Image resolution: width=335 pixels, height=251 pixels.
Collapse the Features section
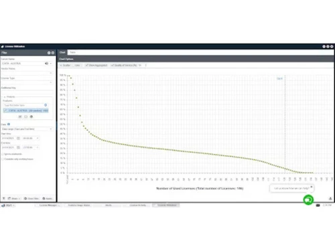point(5,97)
